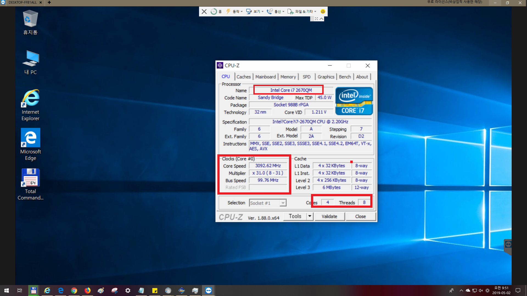Show hidden system tray icons
The width and height of the screenshot is (527, 296).
(461, 291)
